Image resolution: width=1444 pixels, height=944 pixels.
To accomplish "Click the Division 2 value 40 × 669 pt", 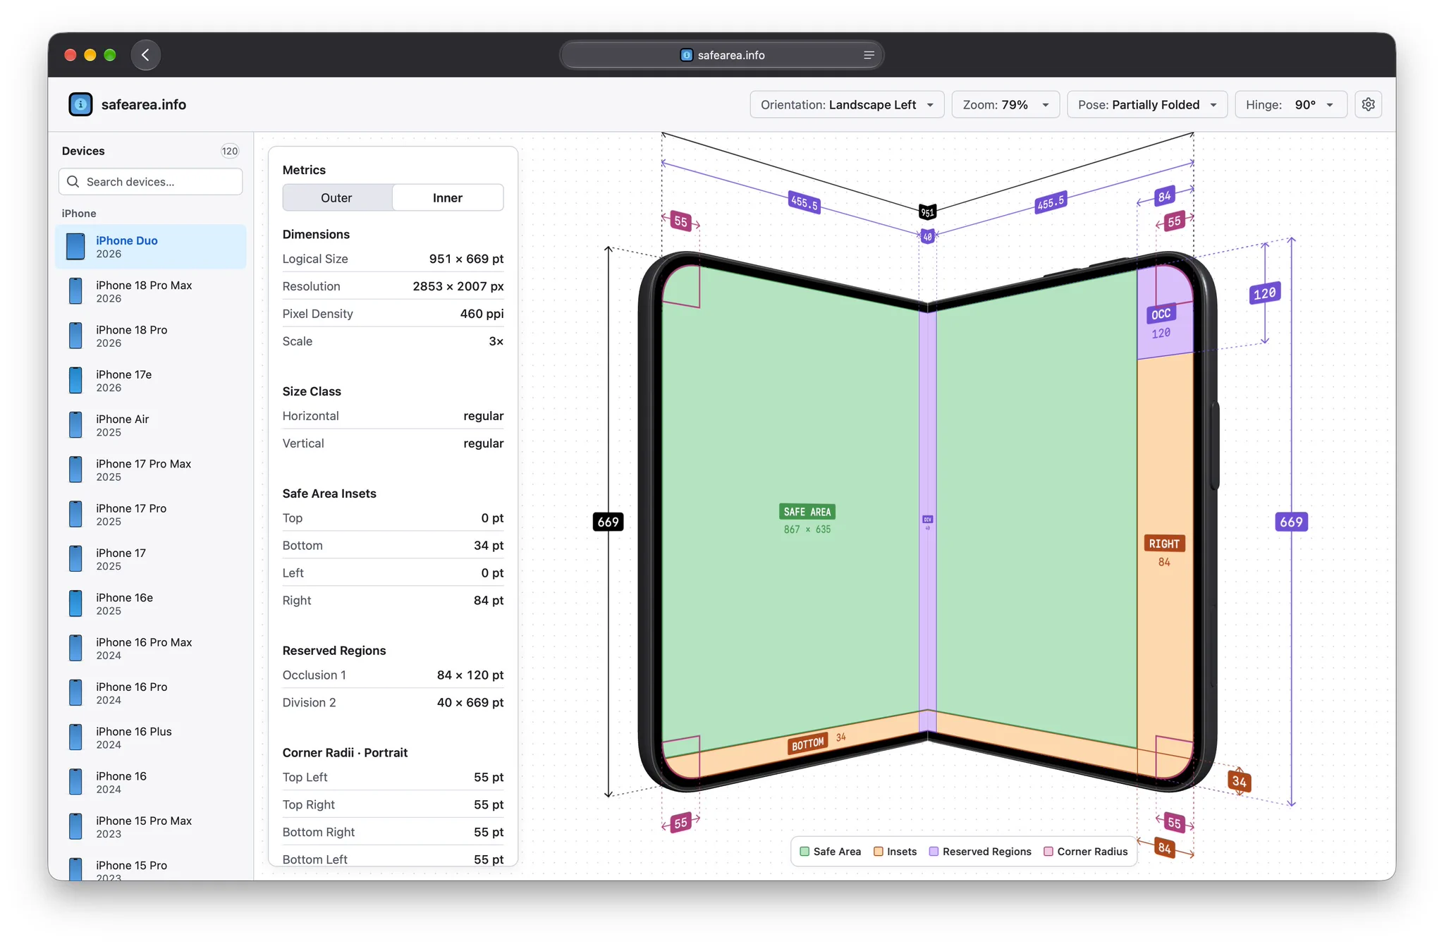I will 470,702.
